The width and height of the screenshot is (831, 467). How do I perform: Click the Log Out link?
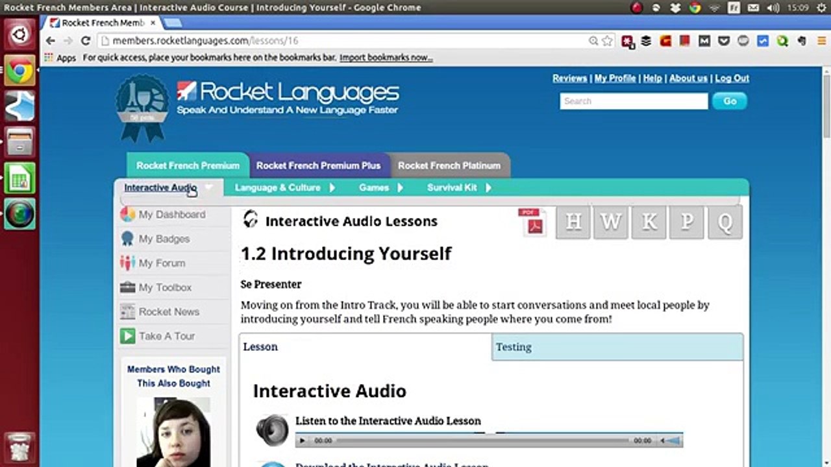(732, 78)
